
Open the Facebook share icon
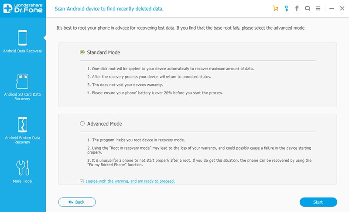pyautogui.click(x=297, y=8)
